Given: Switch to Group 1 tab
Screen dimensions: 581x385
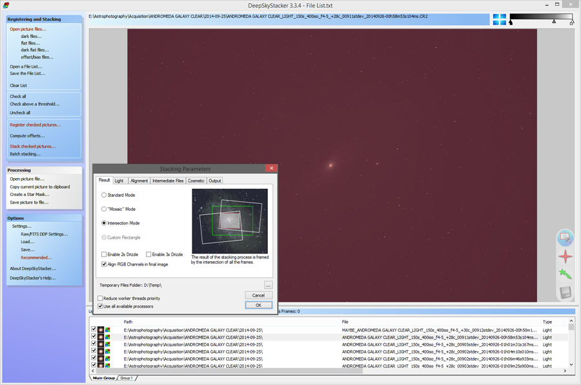Looking at the screenshot, I should tap(126, 378).
